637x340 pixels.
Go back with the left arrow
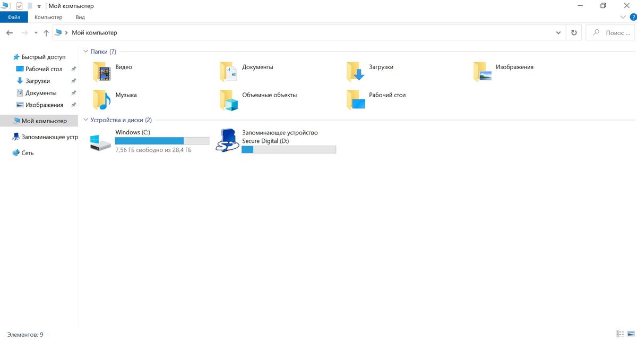10,33
